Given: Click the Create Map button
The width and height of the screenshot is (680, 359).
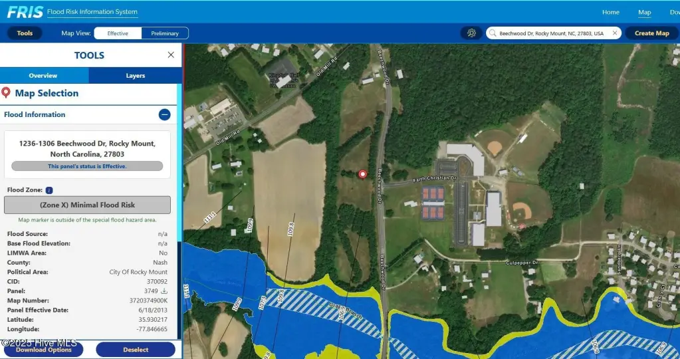Looking at the screenshot, I should tap(651, 33).
